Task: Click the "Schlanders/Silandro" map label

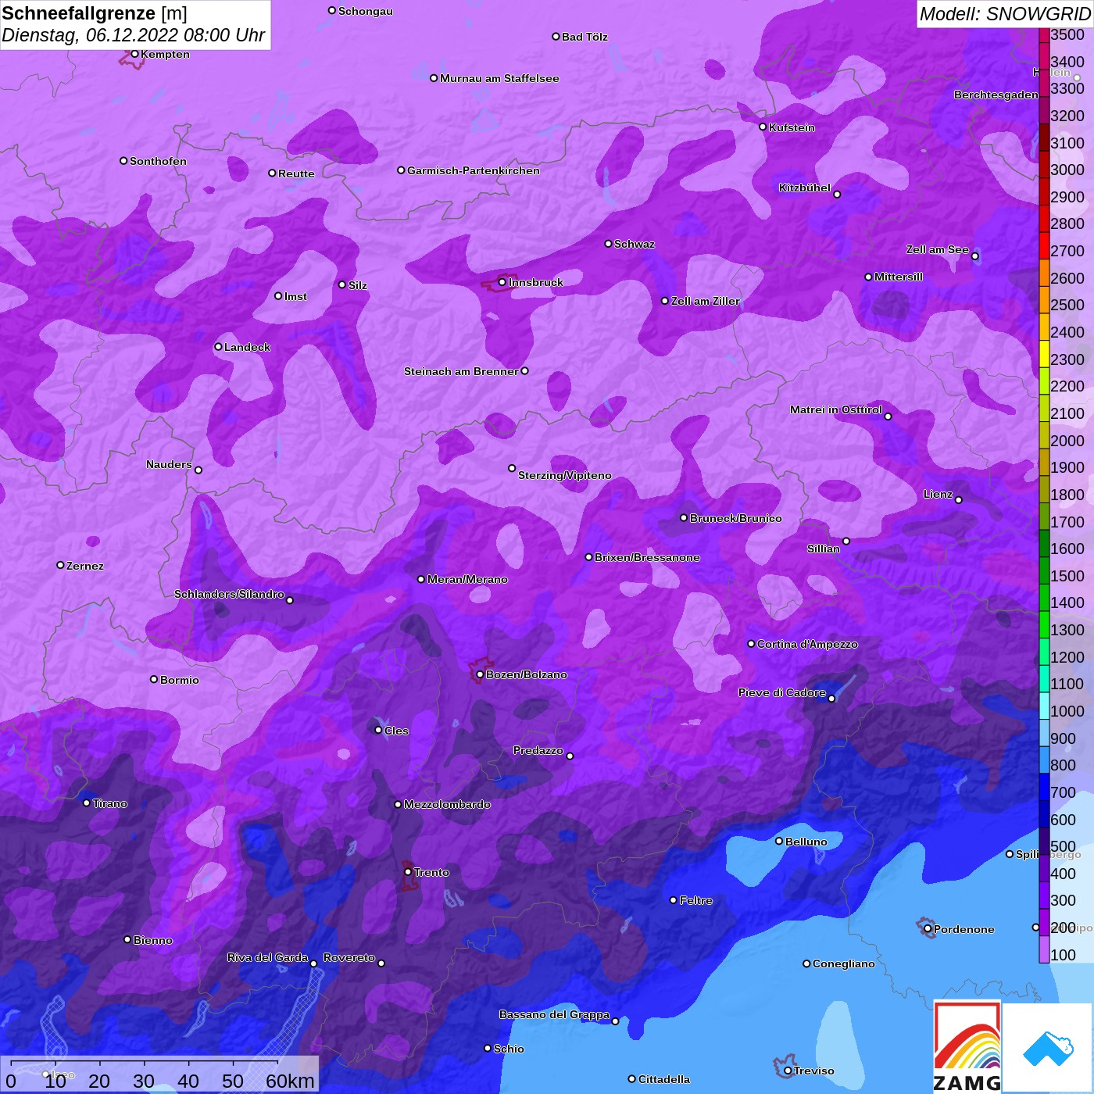Action: 229,594
